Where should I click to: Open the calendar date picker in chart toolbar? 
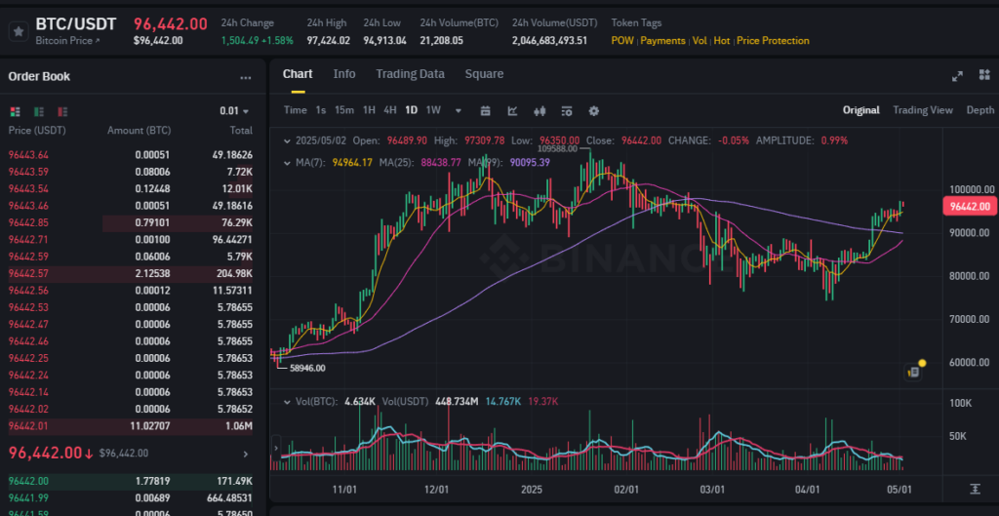point(485,110)
